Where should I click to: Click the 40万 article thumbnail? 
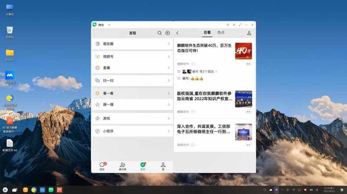pyautogui.click(x=243, y=51)
